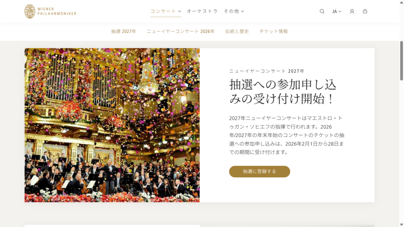Click the Wiener Philharmoniker emblem logo
The width and height of the screenshot is (404, 227).
(x=30, y=11)
